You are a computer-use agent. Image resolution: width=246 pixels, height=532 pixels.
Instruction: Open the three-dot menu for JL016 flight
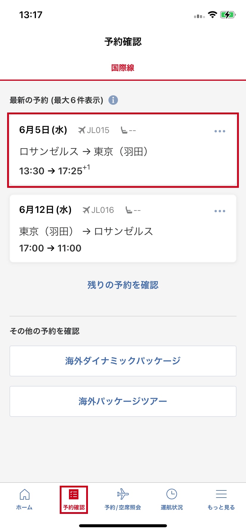click(220, 211)
